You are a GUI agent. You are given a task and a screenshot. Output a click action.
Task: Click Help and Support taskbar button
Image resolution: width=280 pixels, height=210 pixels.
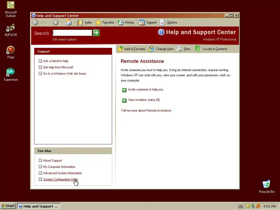[x=39, y=206]
